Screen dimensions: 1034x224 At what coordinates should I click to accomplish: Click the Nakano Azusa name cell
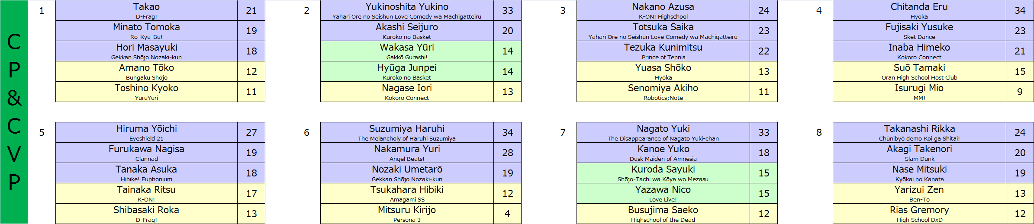click(663, 10)
